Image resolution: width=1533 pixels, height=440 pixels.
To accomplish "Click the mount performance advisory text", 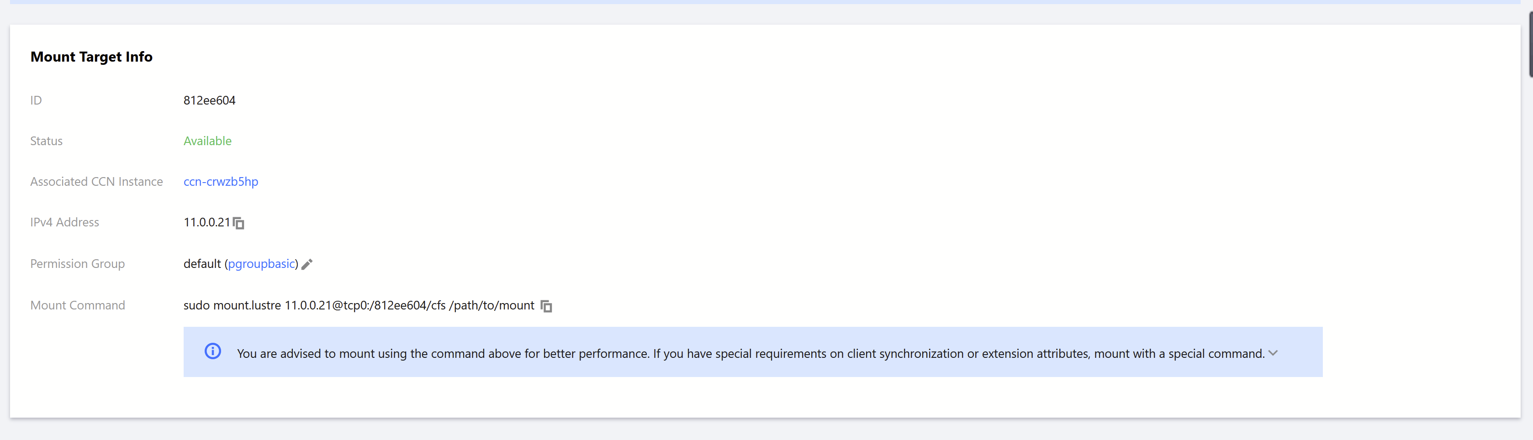I will pos(750,354).
